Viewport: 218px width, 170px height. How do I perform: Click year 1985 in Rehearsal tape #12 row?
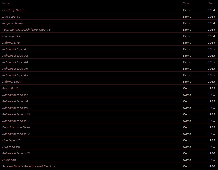coord(211,134)
